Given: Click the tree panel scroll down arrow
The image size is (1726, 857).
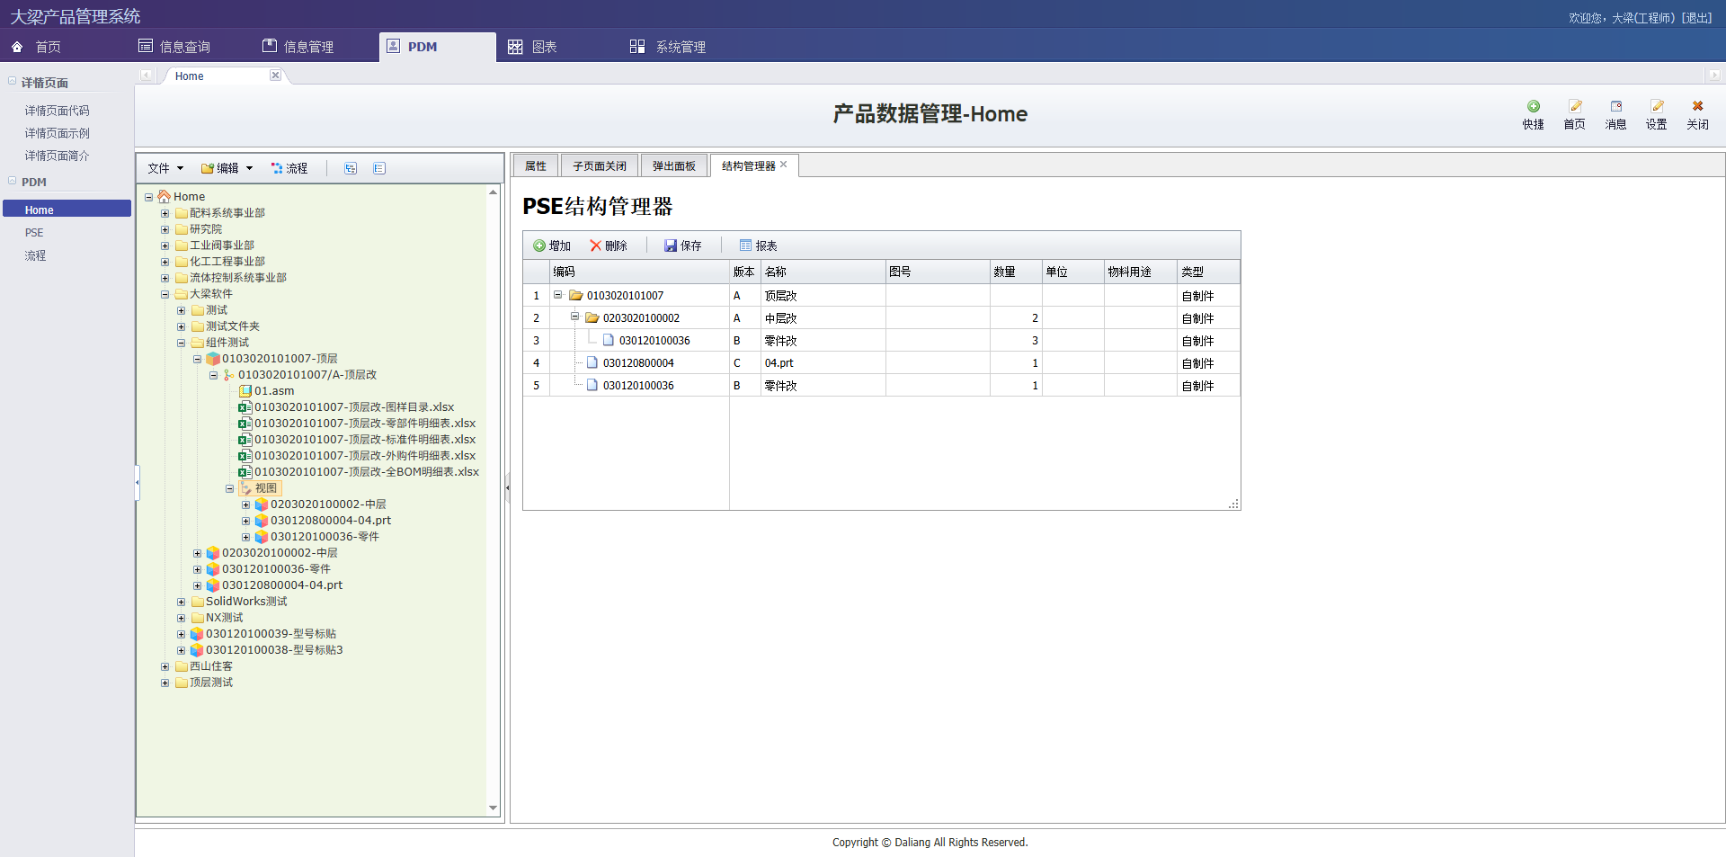Looking at the screenshot, I should tap(493, 808).
